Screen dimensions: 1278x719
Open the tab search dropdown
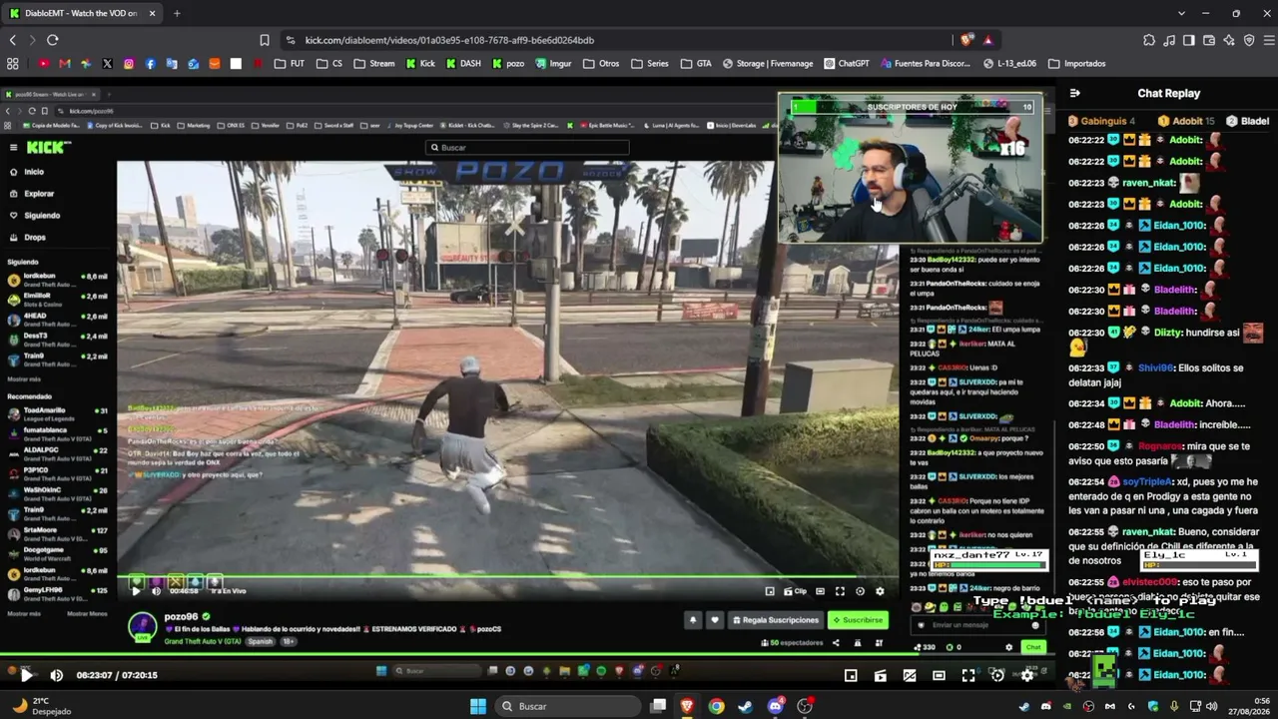tap(1181, 13)
